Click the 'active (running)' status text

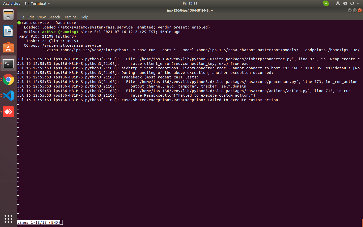pyautogui.click(x=60, y=32)
